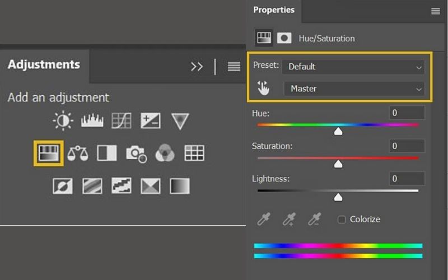Add a Vibrance adjustment
Viewport: 448px width, 280px height.
180,121
